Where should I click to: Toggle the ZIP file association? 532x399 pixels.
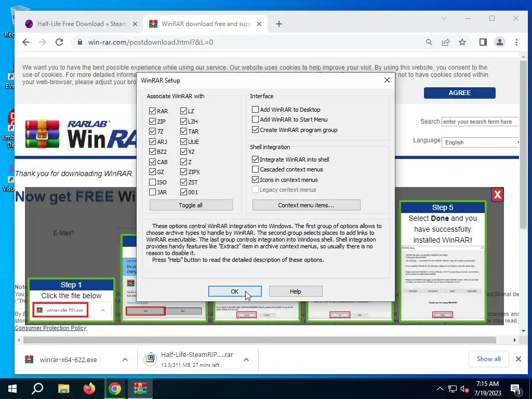pyautogui.click(x=152, y=121)
